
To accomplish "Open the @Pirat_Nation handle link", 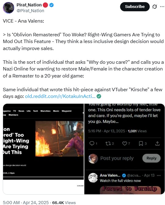I will 30,11.
